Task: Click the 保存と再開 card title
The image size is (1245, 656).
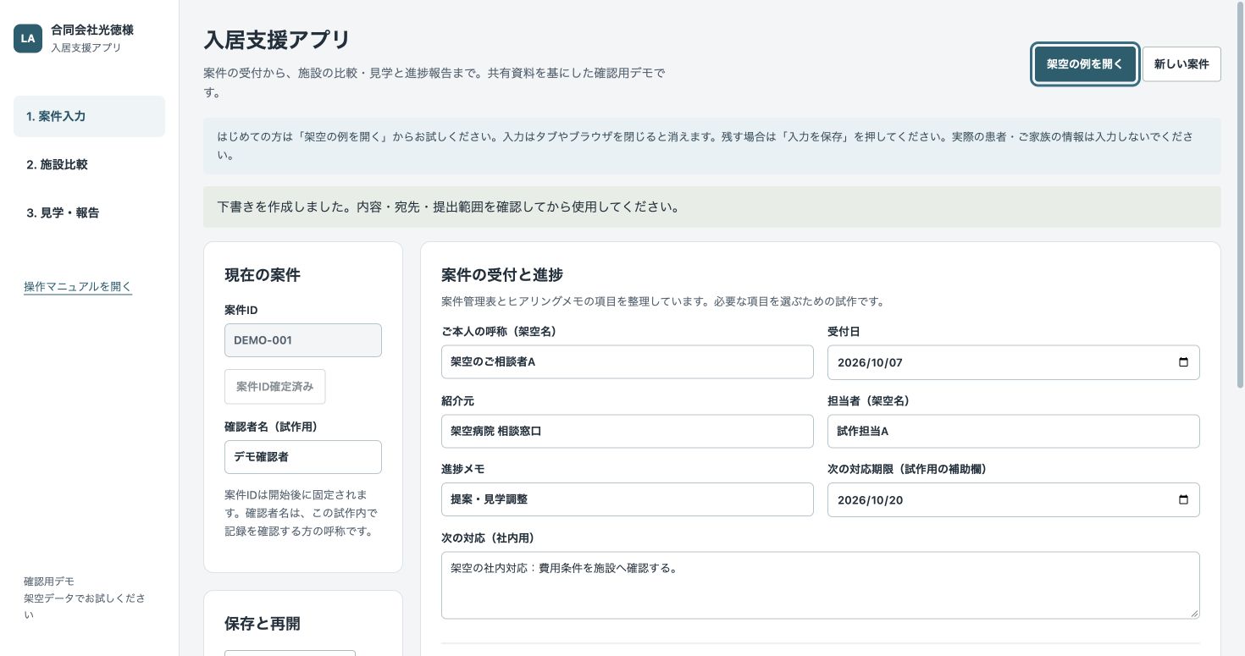Action: [x=263, y=624]
